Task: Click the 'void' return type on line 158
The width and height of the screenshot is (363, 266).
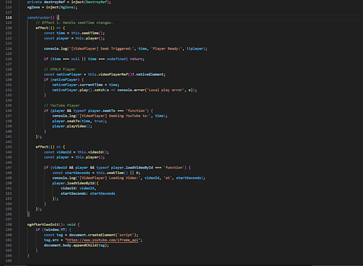Action: pos(71,224)
